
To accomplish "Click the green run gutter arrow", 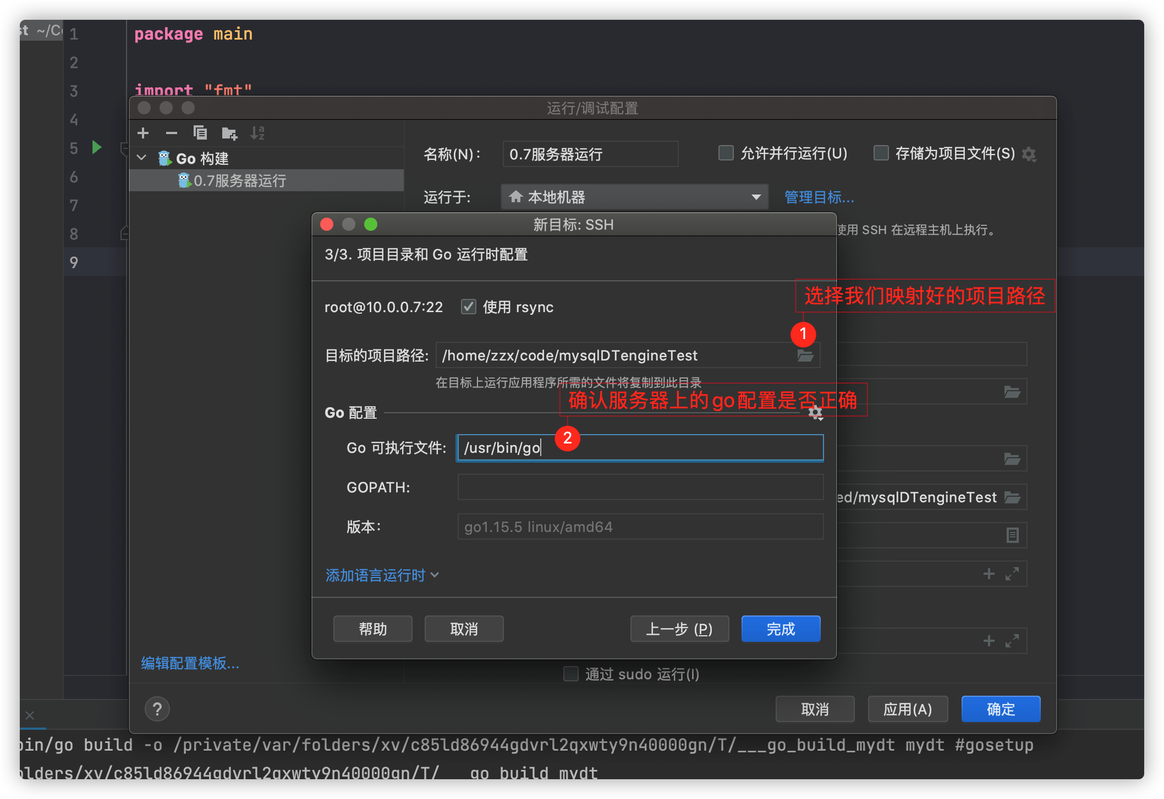I will click(97, 147).
